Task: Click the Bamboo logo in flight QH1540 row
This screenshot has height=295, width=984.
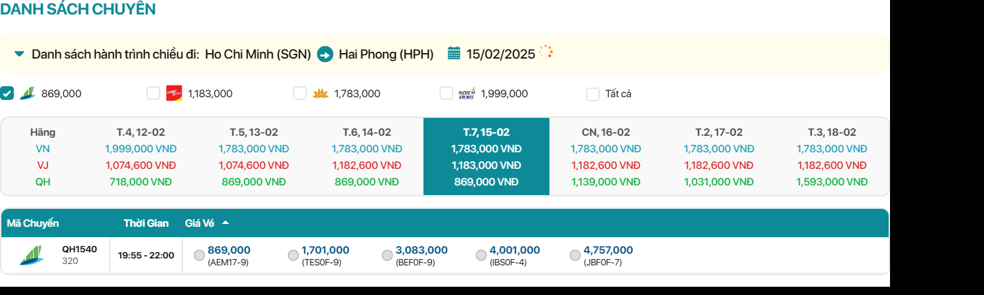Action: [31, 255]
